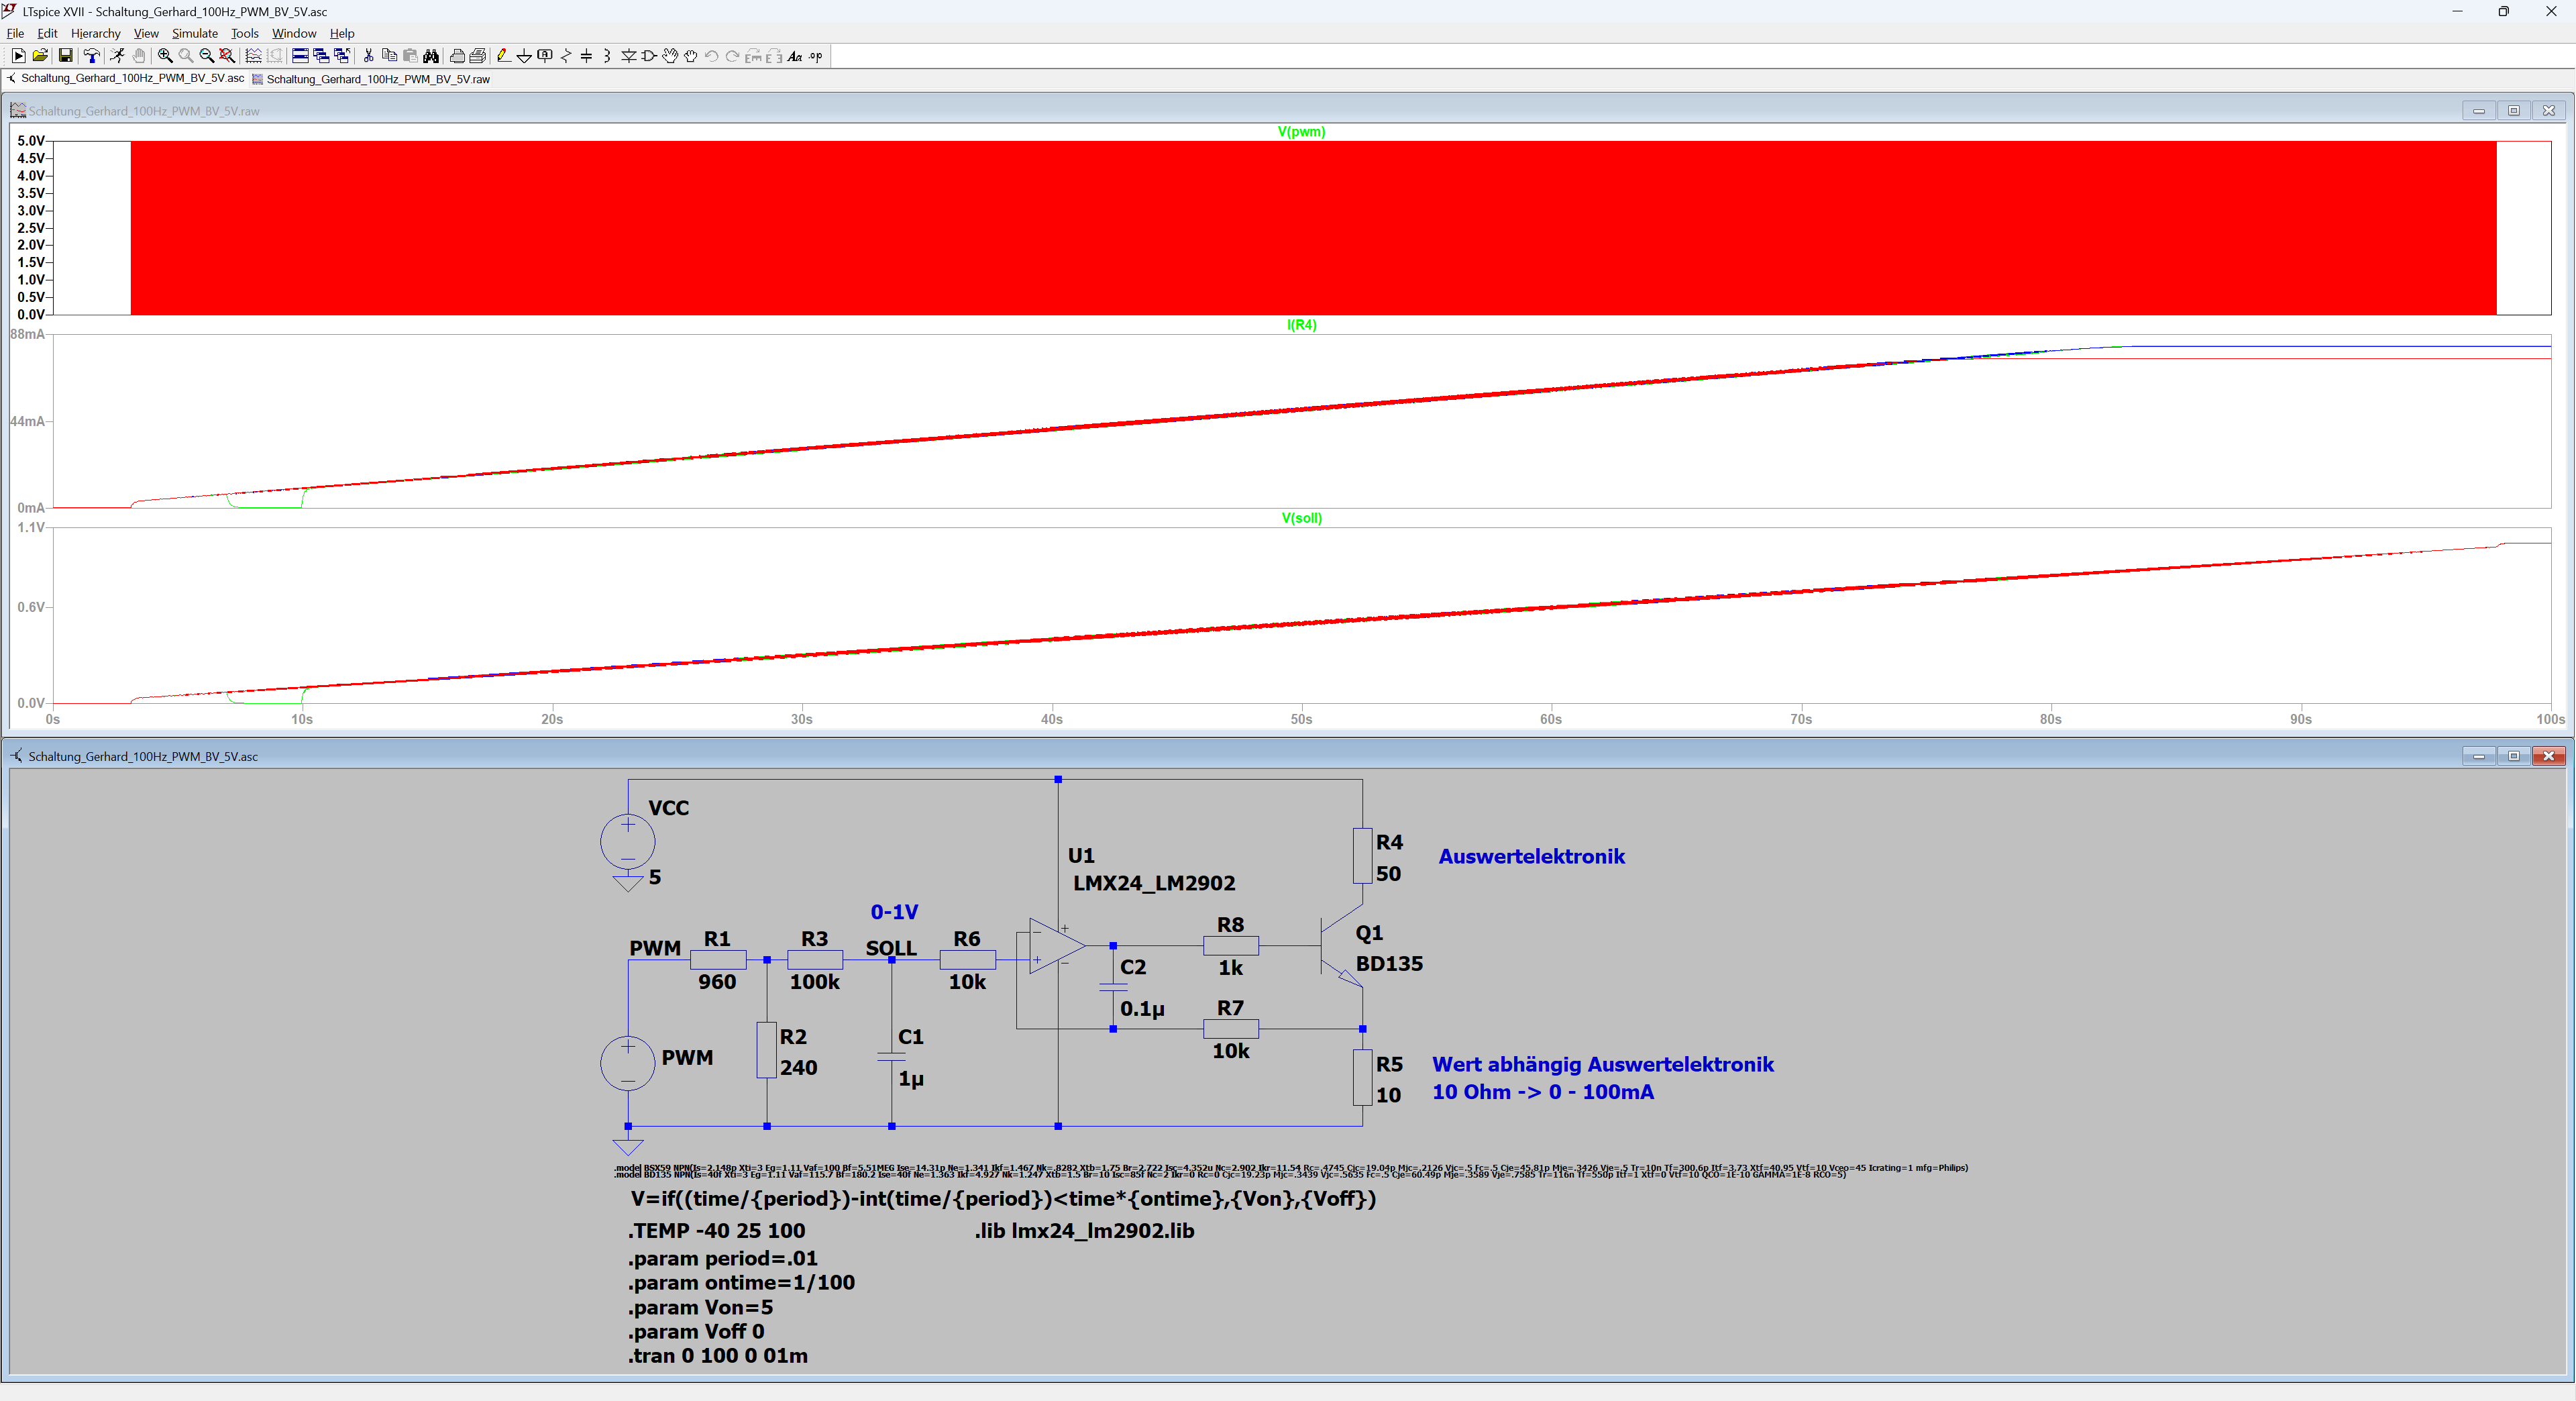Viewport: 2576px width, 1401px height.
Task: Select the diode component tool
Action: (629, 56)
